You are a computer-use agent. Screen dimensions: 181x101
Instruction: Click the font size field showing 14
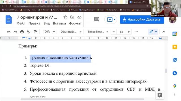[121, 32]
